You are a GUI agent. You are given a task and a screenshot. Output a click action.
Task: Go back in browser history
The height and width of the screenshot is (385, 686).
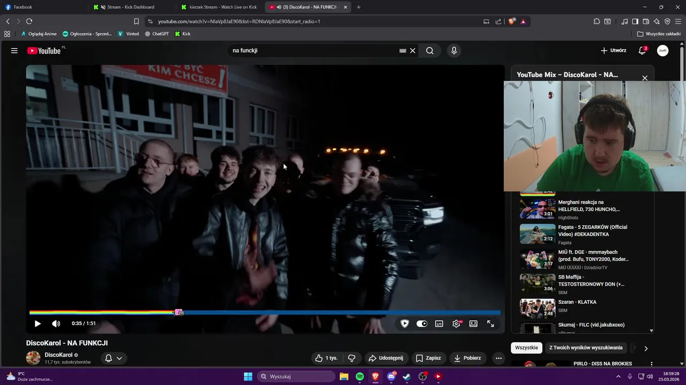tap(8, 21)
